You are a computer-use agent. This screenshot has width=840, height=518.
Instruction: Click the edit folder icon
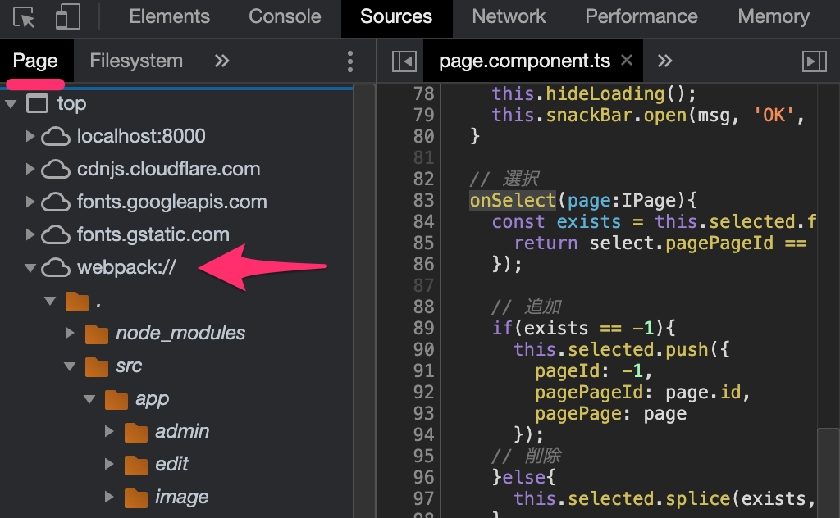(x=135, y=465)
